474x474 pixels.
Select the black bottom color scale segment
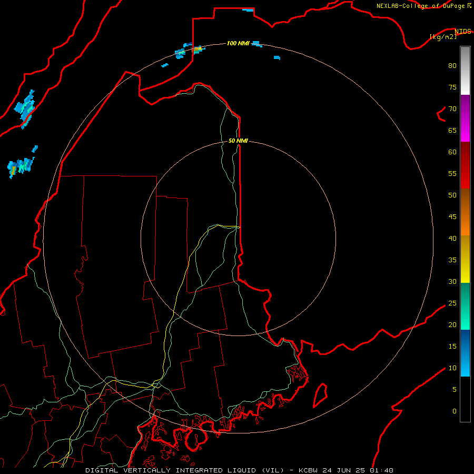click(x=465, y=399)
